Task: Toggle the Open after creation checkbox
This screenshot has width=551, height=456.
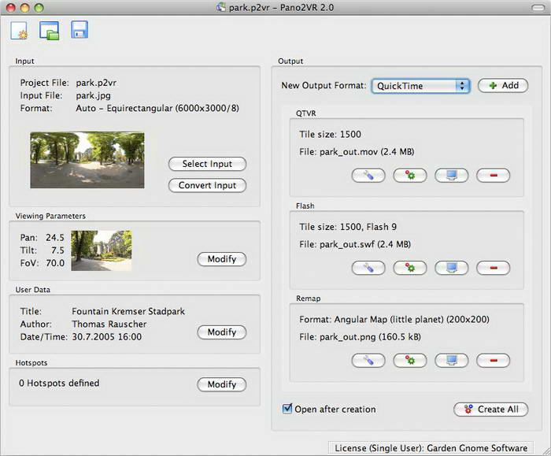Action: 288,409
